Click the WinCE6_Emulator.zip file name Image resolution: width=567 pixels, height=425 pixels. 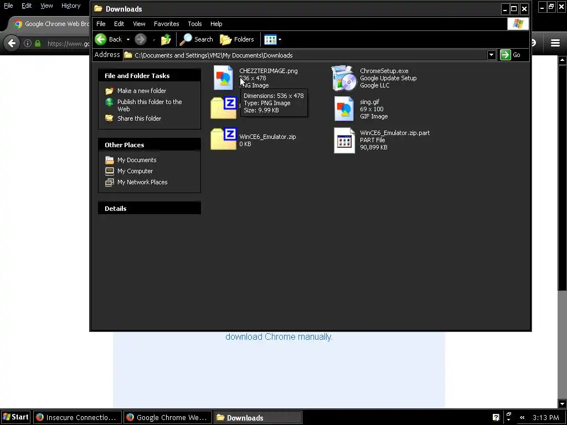coord(267,137)
